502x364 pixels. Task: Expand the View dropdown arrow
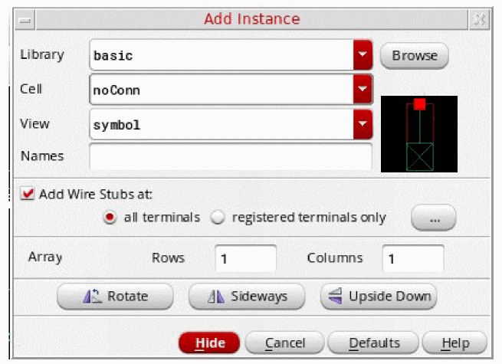363,124
